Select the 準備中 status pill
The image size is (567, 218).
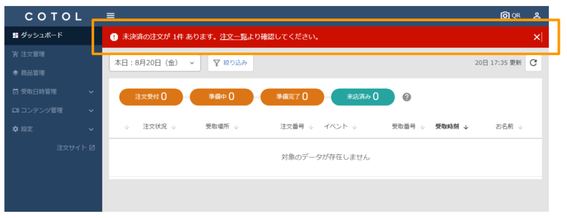pyautogui.click(x=221, y=97)
